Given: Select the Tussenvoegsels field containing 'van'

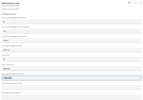Looking at the screenshot, I should [72, 31].
